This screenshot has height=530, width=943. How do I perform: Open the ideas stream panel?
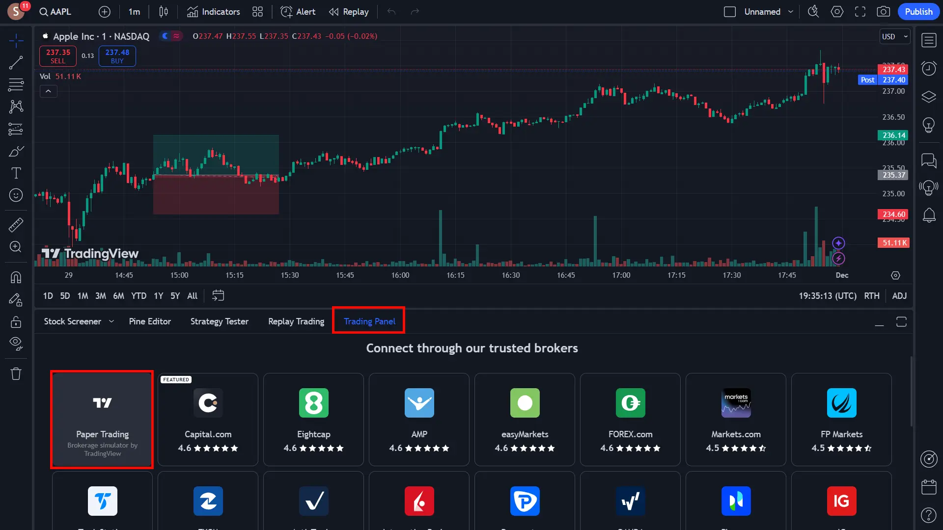point(929,187)
